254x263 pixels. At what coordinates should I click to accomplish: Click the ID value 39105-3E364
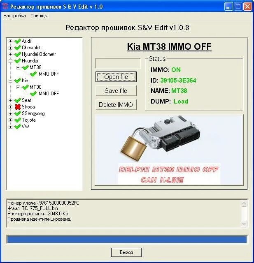[178, 81]
